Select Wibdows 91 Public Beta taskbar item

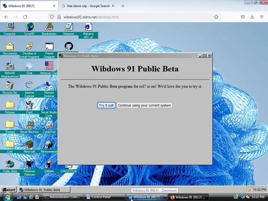point(44,190)
